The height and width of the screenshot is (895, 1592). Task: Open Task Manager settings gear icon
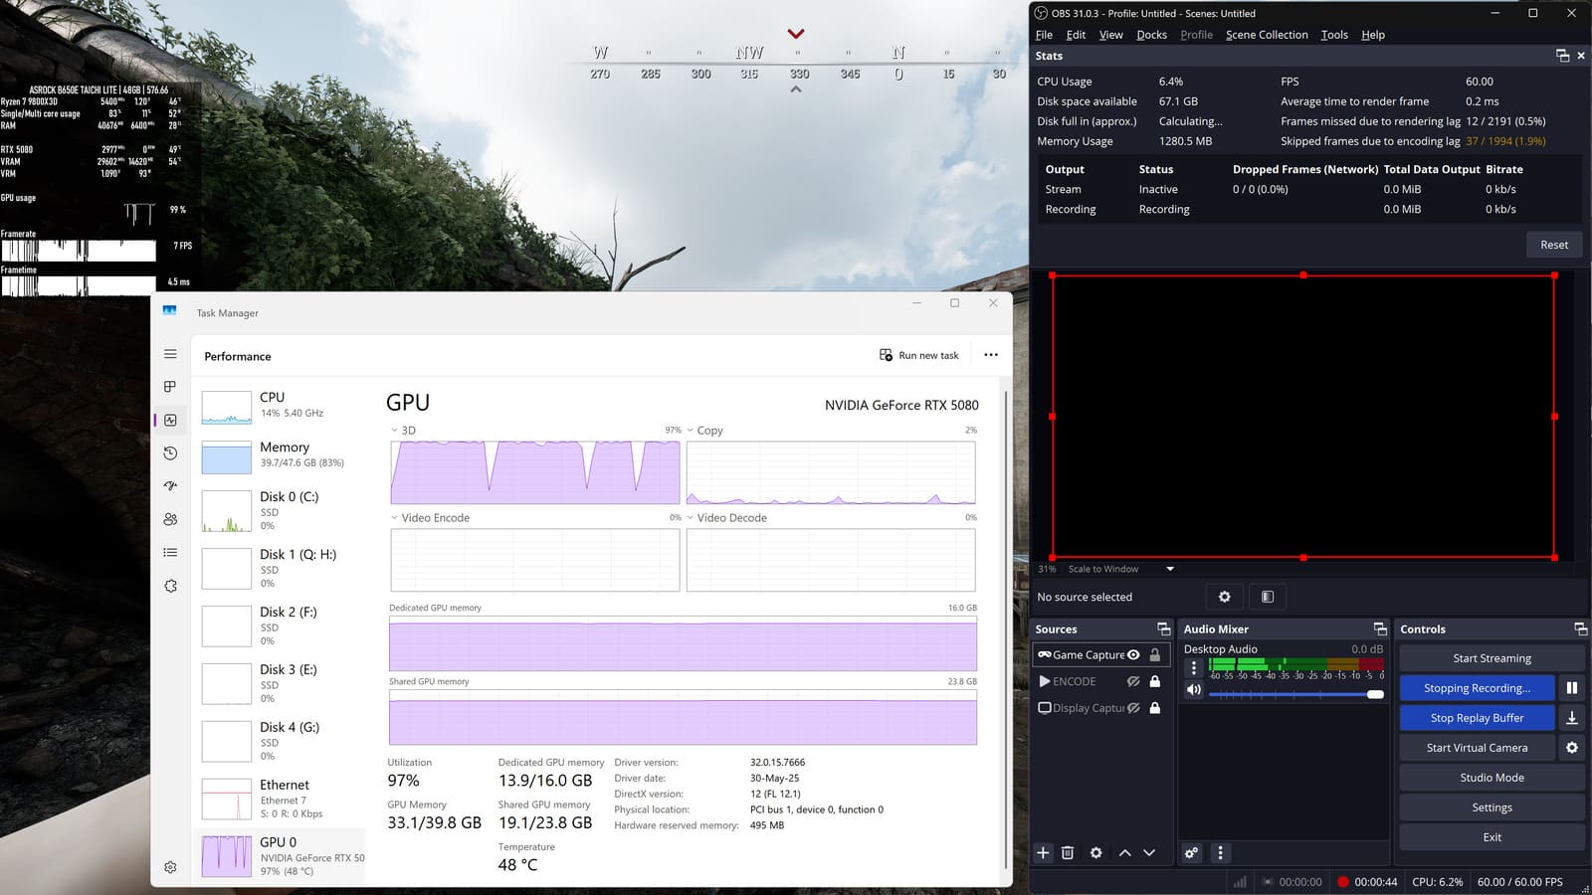coord(170,867)
